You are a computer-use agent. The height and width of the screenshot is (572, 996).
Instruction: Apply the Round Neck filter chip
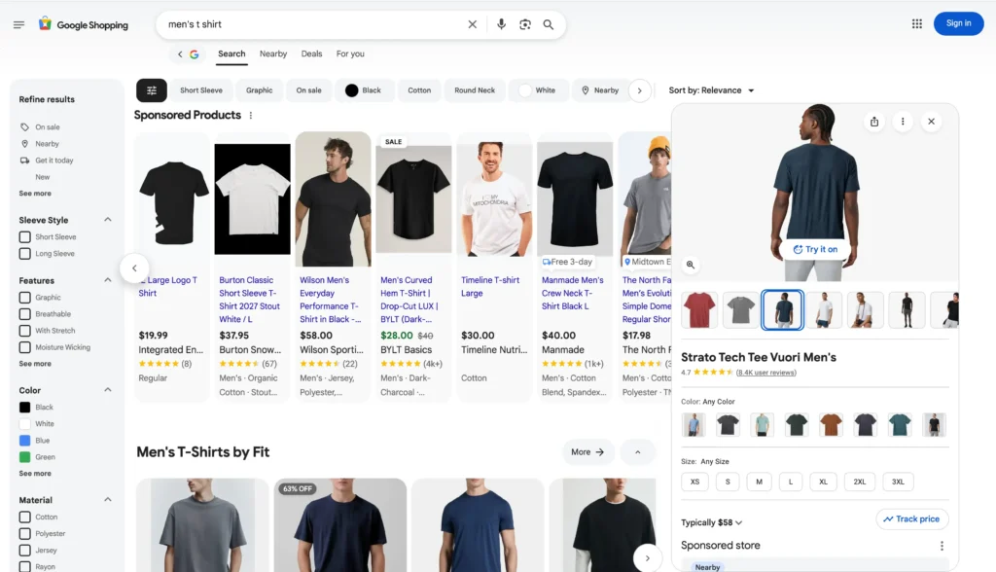(475, 90)
